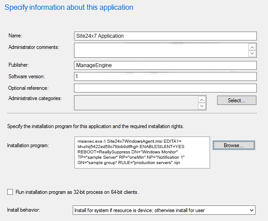Click the Name field containing Site24x7 Application
Viewport: 268px width, 221px height.
[x=165, y=36]
